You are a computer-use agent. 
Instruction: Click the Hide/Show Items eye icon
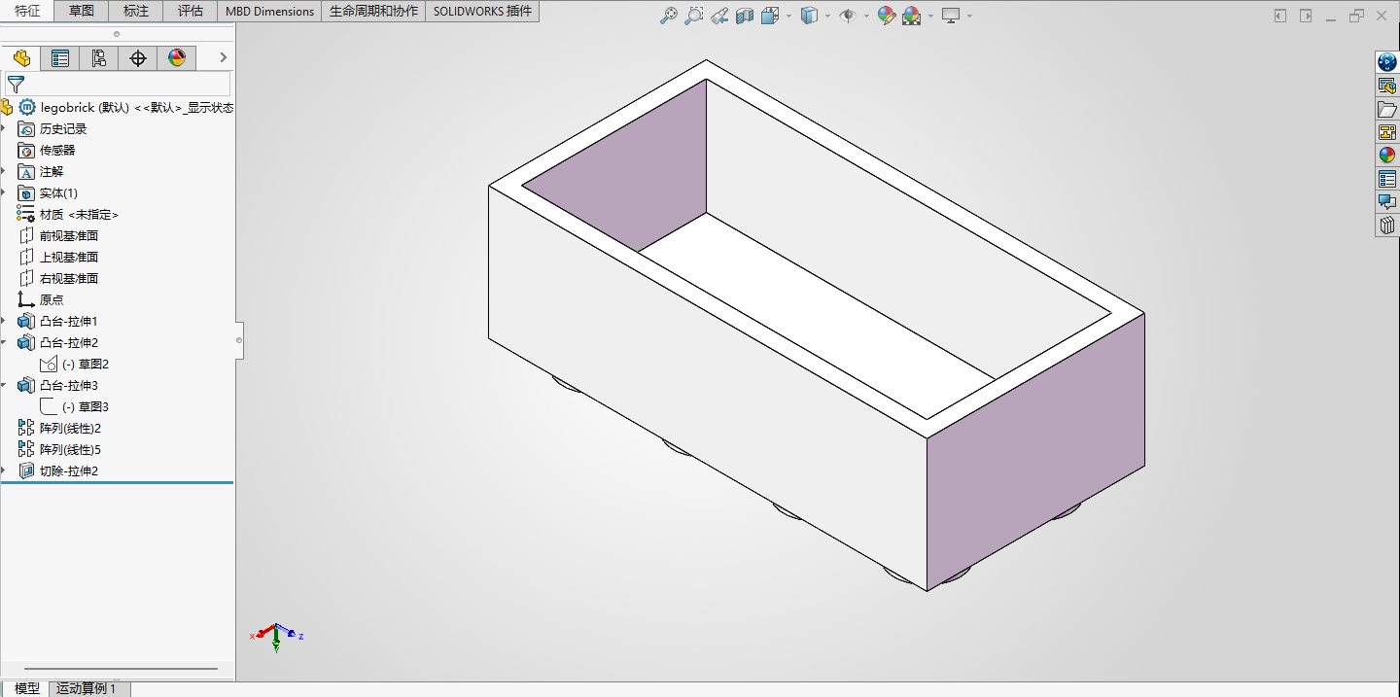pyautogui.click(x=848, y=16)
